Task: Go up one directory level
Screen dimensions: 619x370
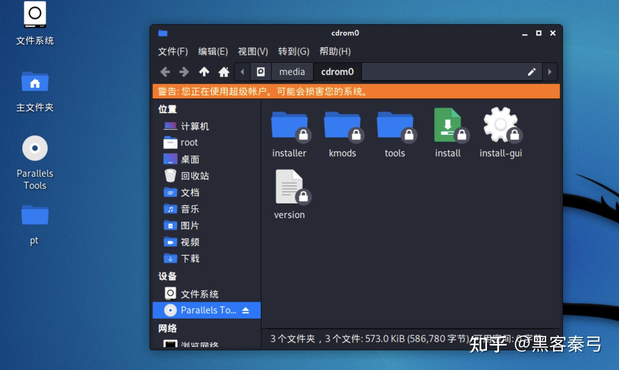Action: coord(204,72)
